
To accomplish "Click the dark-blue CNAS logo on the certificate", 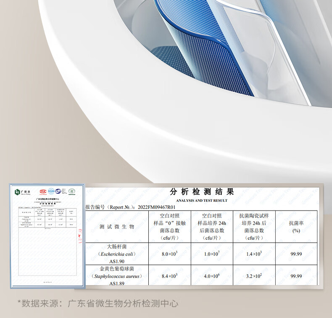I will coord(58,191).
